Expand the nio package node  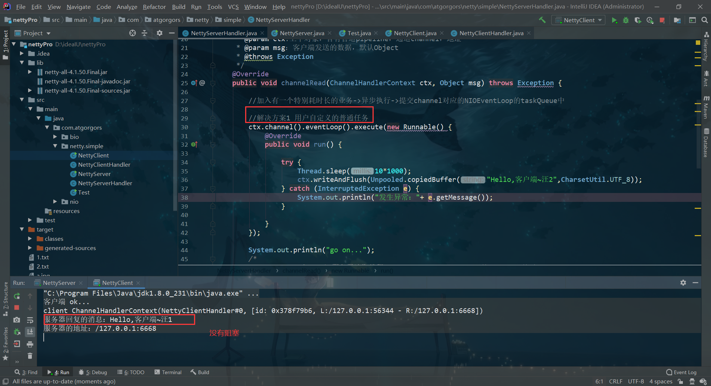[55, 202]
